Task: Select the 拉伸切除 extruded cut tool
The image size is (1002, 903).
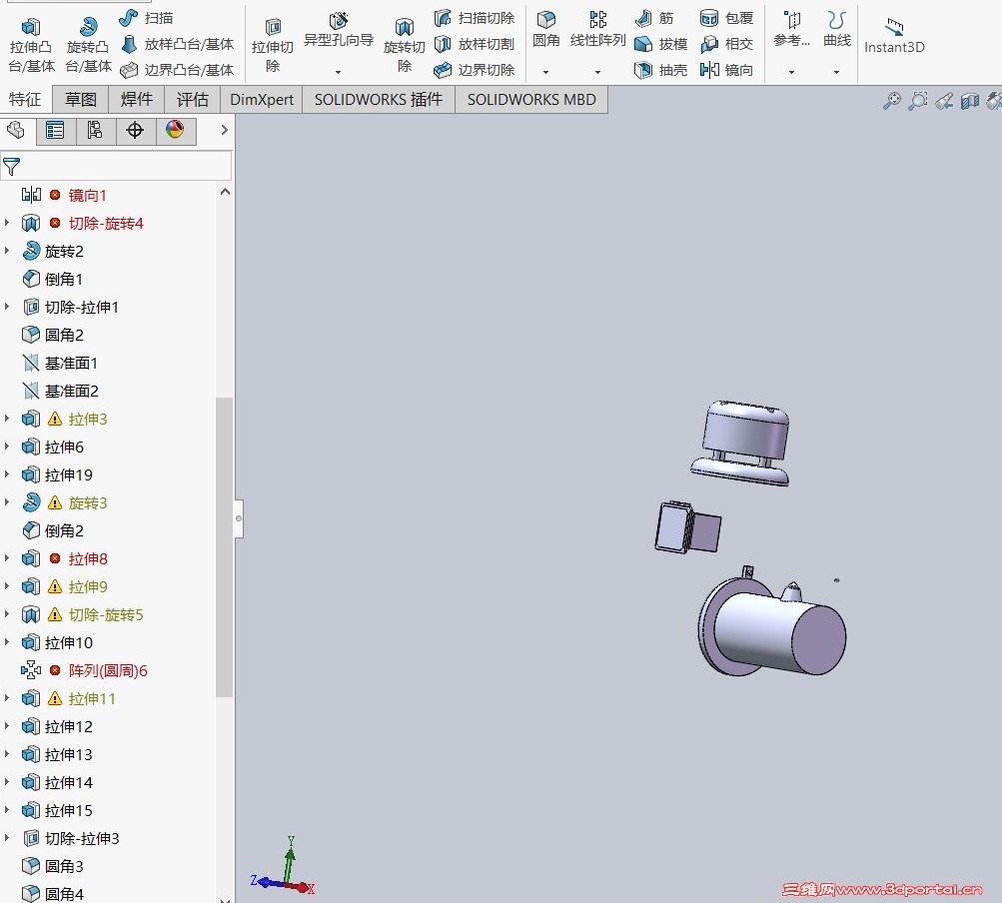Action: [x=272, y=45]
